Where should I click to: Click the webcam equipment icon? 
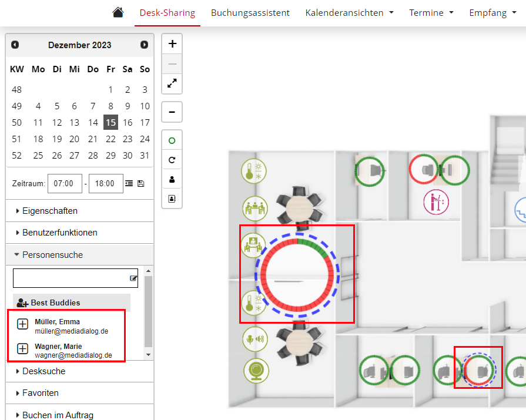[256, 371]
